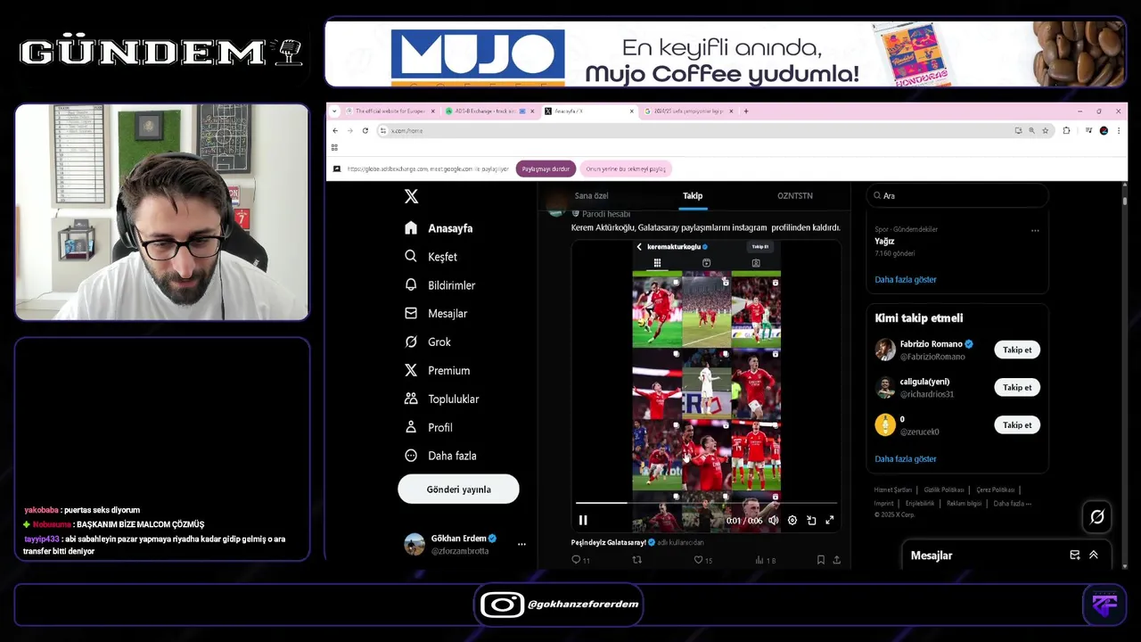1141x642 pixels.
Task: Mute the video volume icon
Action: 773,521
